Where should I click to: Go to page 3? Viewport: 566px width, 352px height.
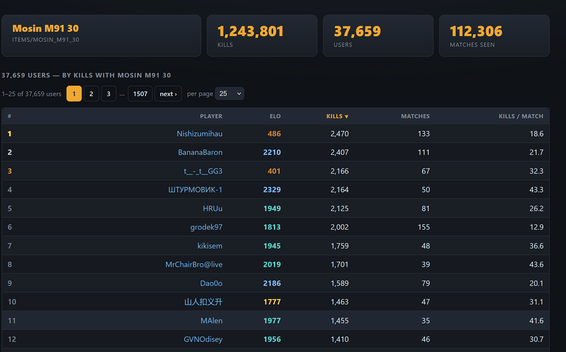pos(109,94)
